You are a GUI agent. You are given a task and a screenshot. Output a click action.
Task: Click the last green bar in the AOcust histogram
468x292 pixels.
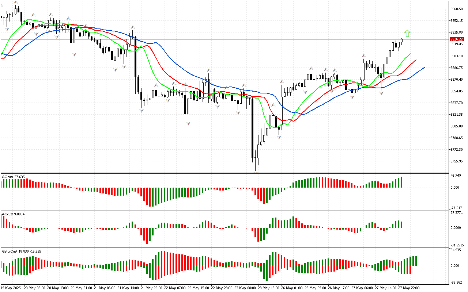tap(401, 182)
